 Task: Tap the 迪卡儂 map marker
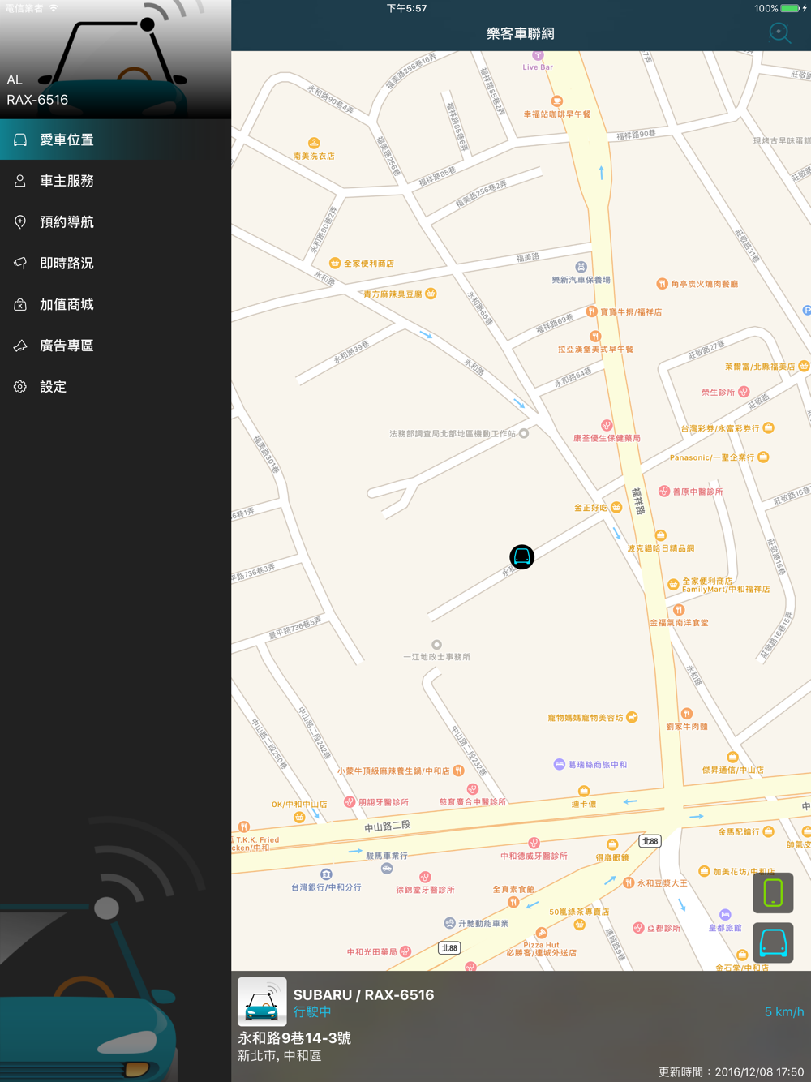pos(583,791)
